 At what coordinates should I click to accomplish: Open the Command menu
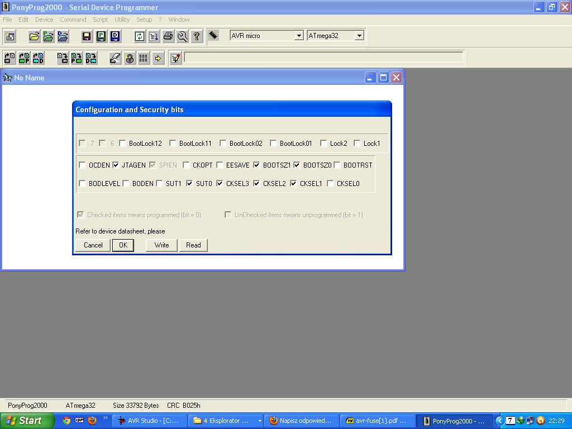(x=73, y=20)
